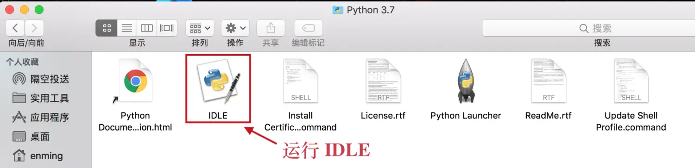Go forward with the right chevron button
Screen dimensions: 695x168
[x=34, y=28]
